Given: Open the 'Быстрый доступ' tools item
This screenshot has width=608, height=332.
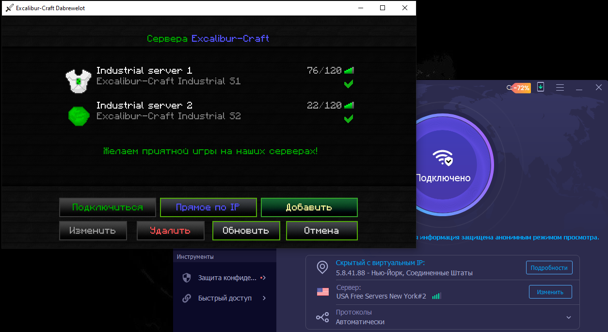Looking at the screenshot, I should (225, 298).
